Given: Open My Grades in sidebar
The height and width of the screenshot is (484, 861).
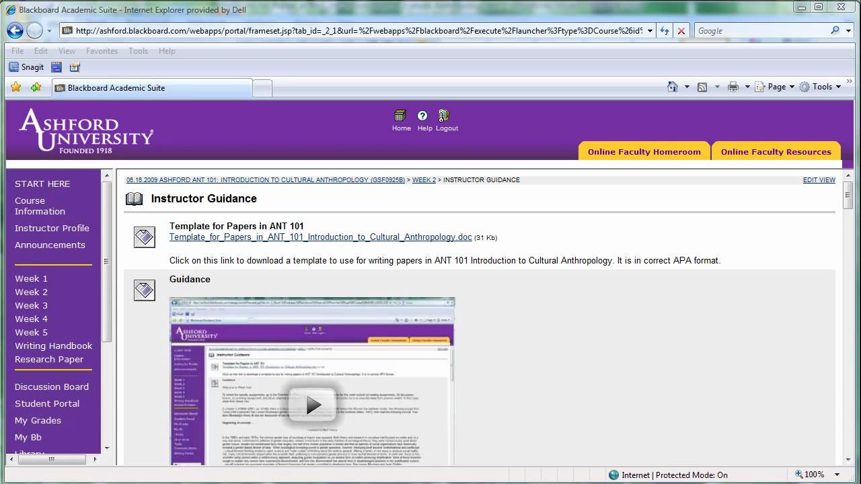Looking at the screenshot, I should 38,420.
